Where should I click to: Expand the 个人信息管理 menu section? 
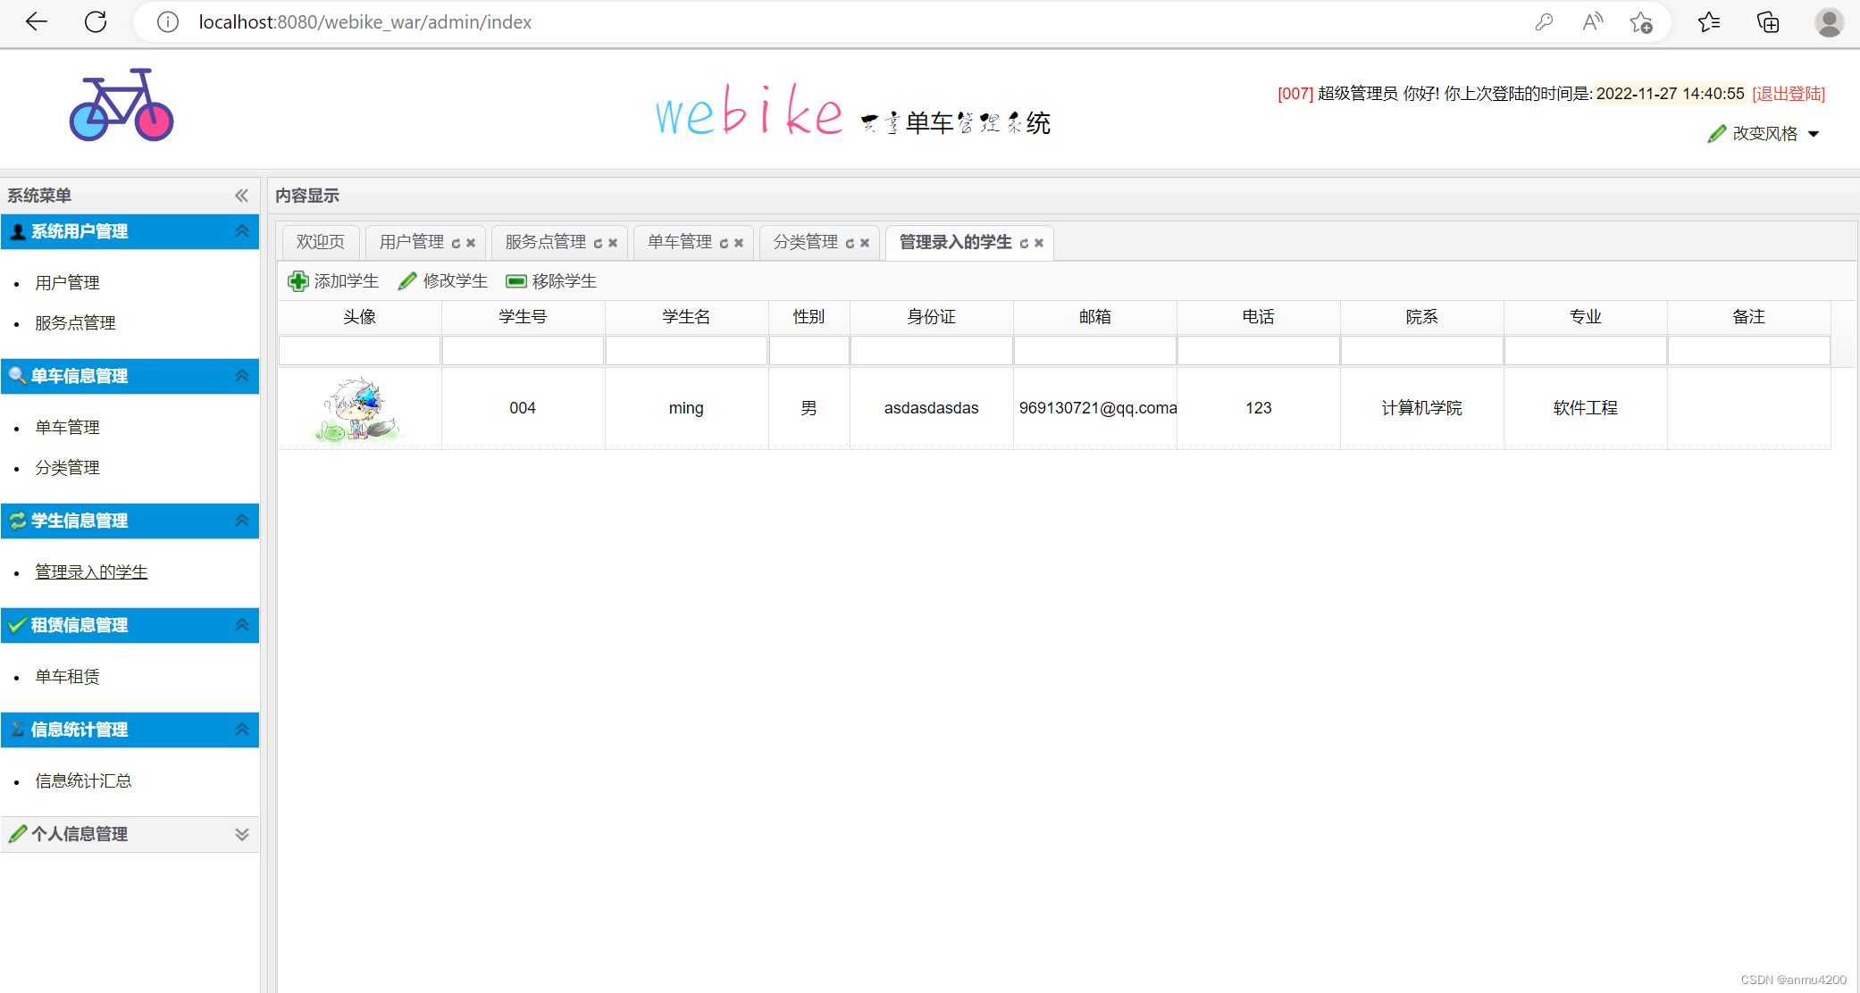point(241,834)
